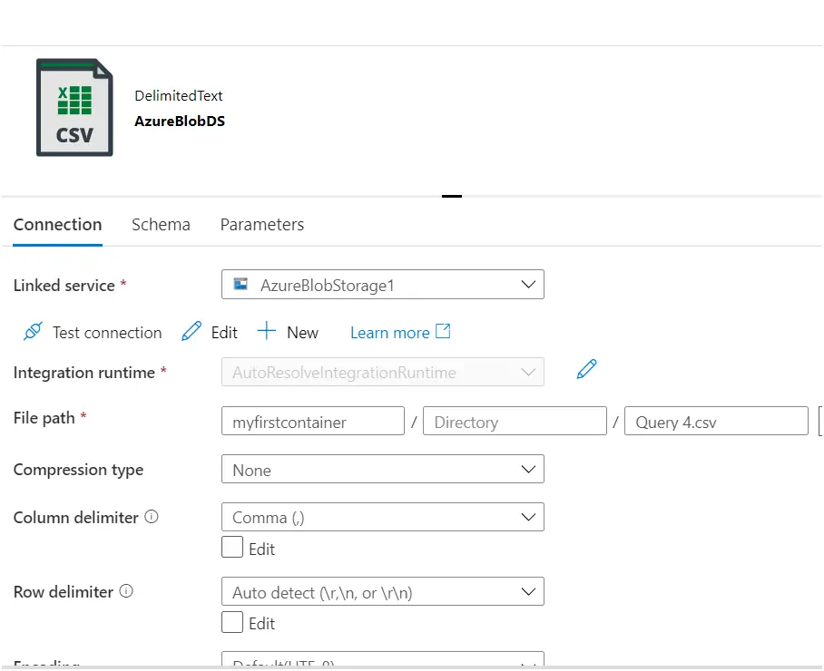Click the Linked service label

click(64, 285)
